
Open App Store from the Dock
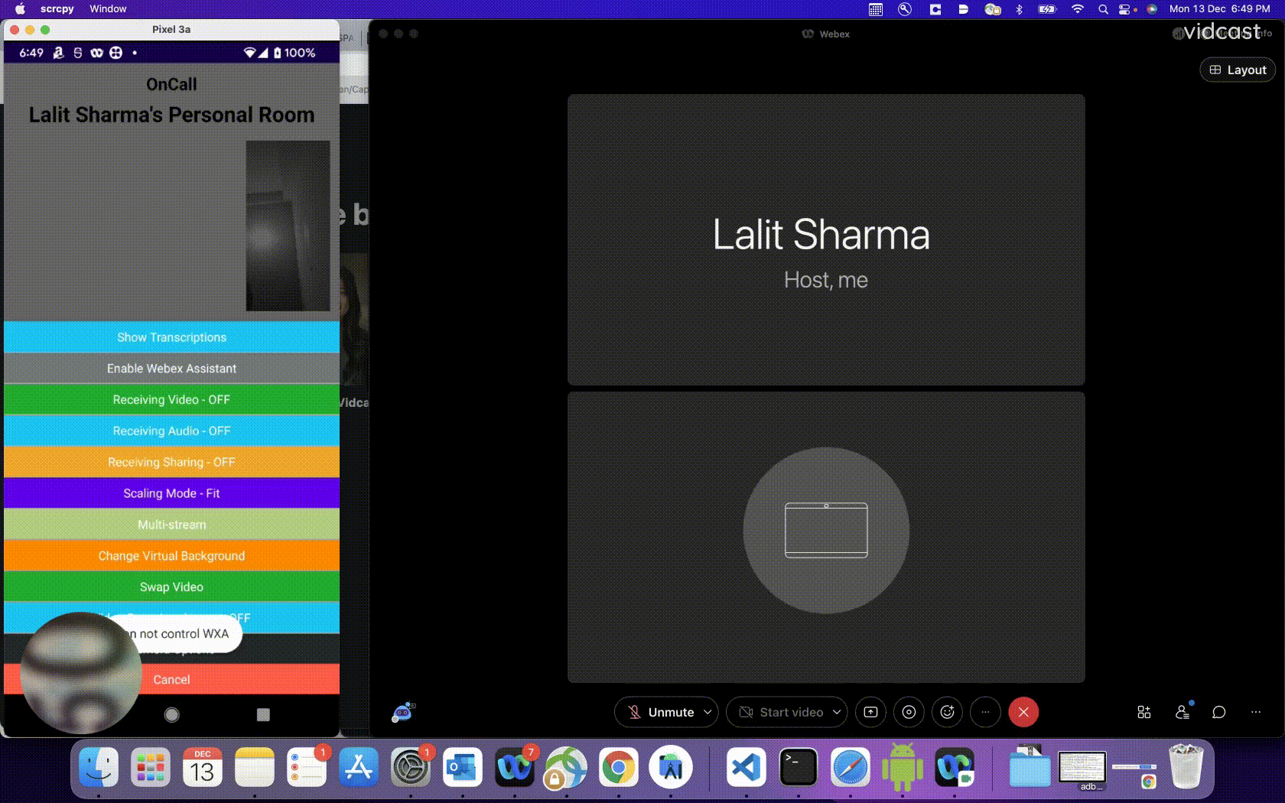click(x=359, y=767)
